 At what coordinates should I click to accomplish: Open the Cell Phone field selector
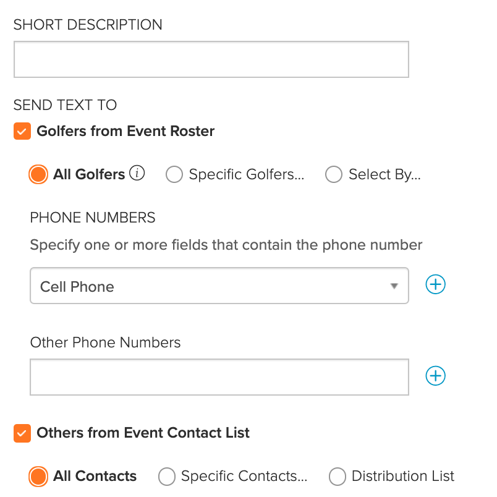(219, 286)
